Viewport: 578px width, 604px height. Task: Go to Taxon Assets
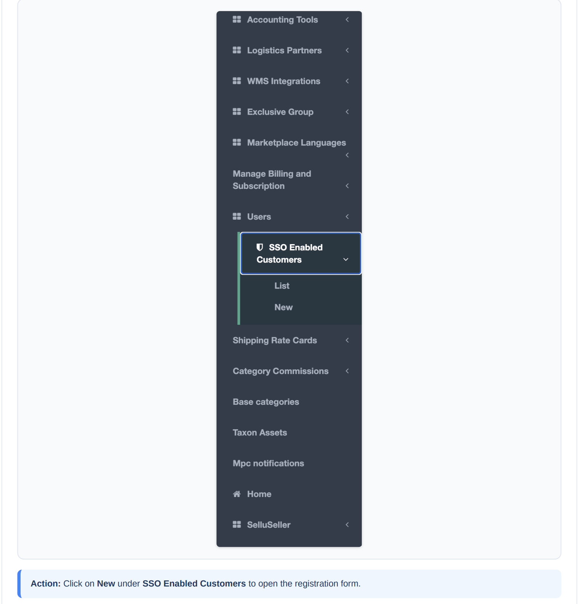coord(260,433)
